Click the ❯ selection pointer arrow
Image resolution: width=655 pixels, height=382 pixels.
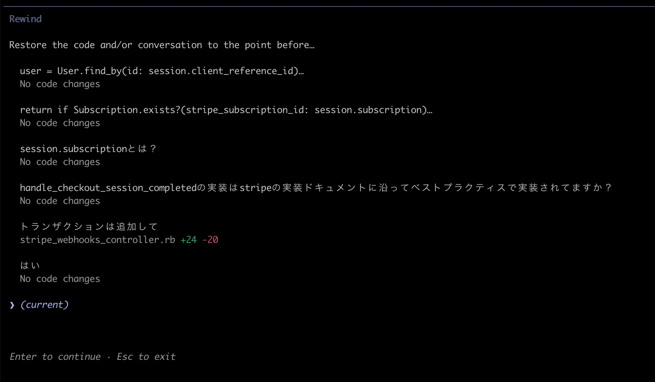tap(12, 305)
